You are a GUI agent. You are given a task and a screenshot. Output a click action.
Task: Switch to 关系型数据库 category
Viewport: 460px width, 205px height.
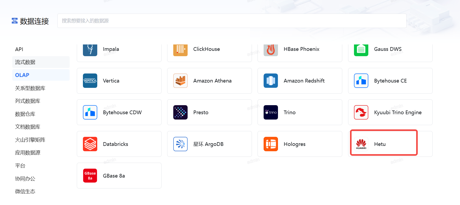(x=30, y=88)
